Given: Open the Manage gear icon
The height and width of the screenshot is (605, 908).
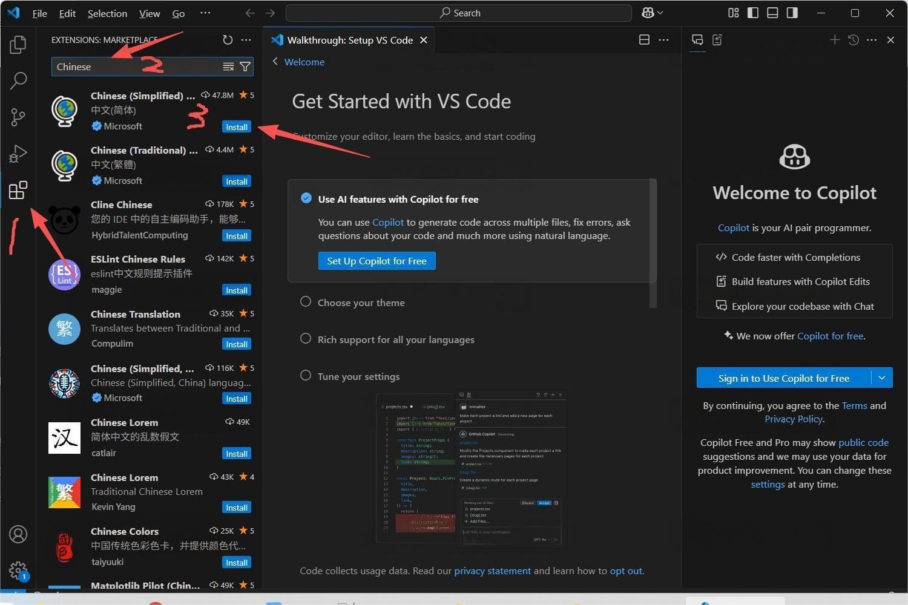Looking at the screenshot, I should (x=18, y=570).
